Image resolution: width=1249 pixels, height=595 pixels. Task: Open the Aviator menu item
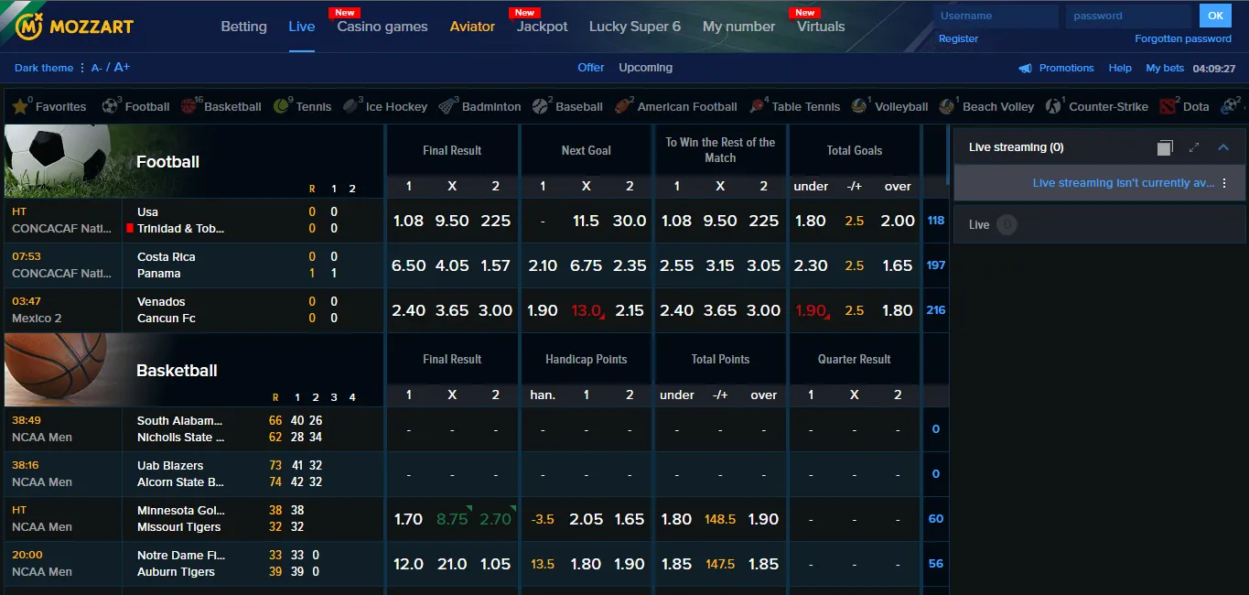coord(472,27)
